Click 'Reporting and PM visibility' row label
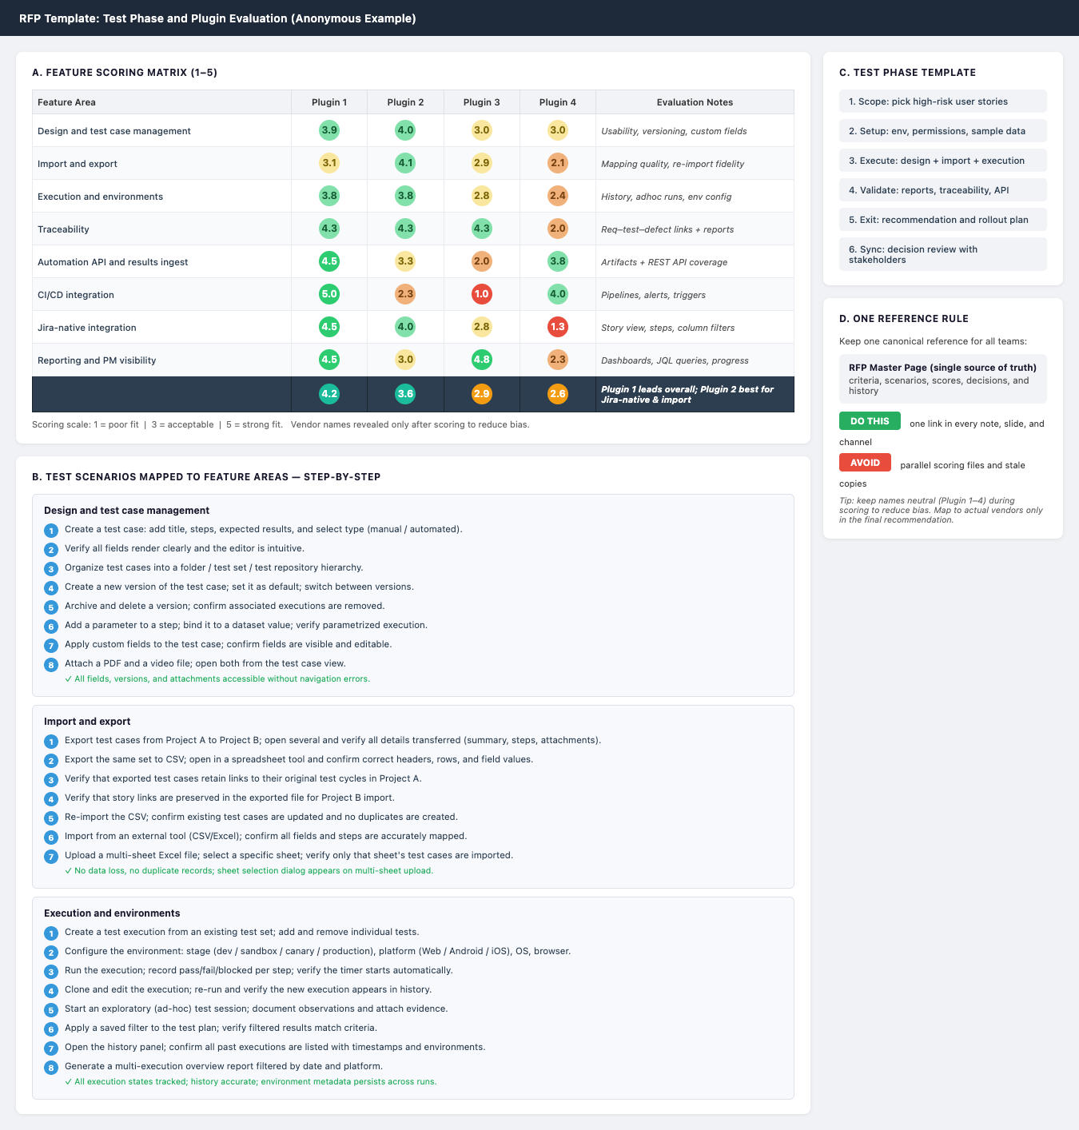 click(97, 360)
